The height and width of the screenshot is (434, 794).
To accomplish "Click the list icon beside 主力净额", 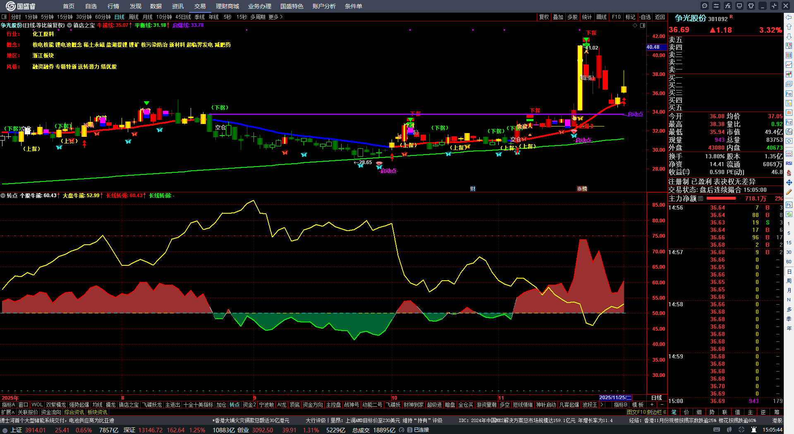I will (701, 198).
